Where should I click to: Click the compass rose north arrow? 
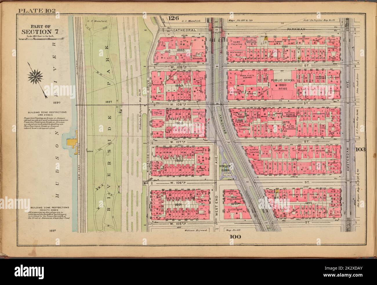coord(36,76)
